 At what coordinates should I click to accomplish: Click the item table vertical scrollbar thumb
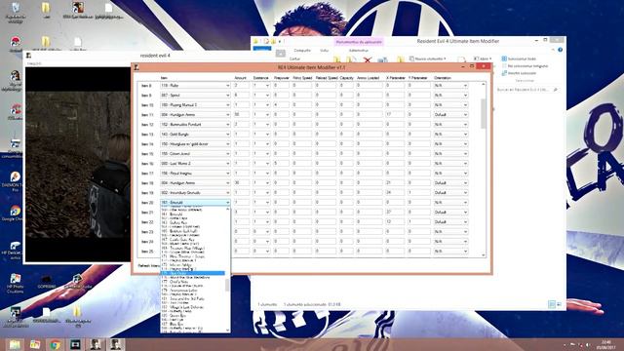click(x=484, y=113)
